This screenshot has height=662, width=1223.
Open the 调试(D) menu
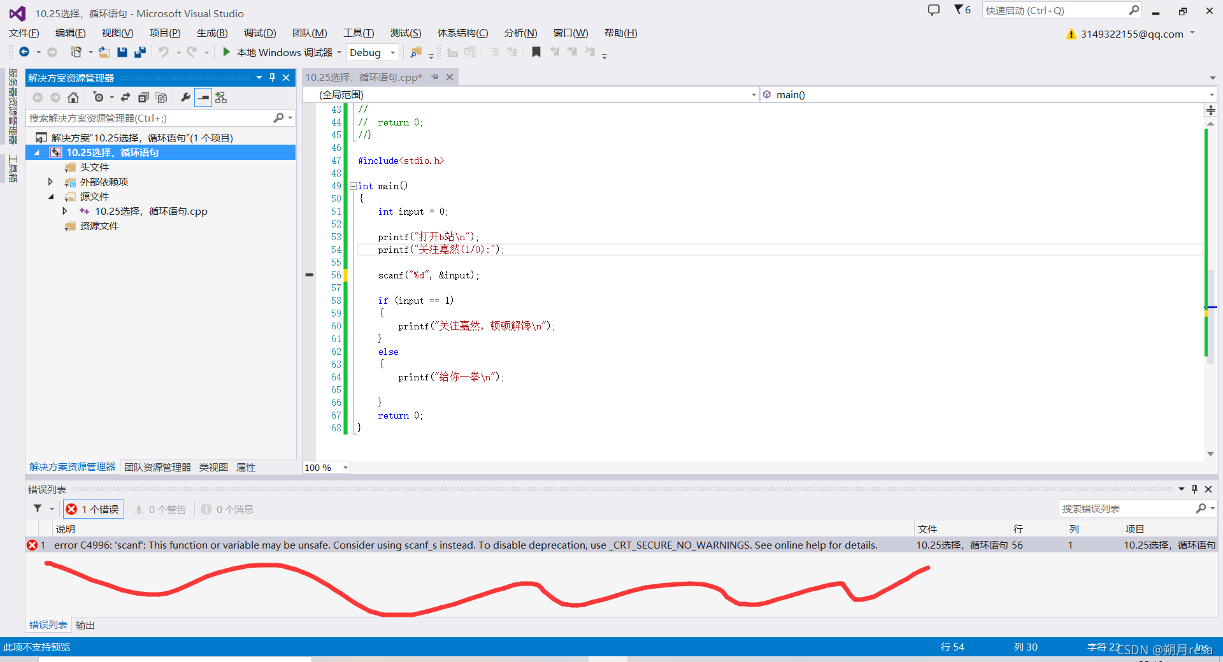click(x=260, y=33)
